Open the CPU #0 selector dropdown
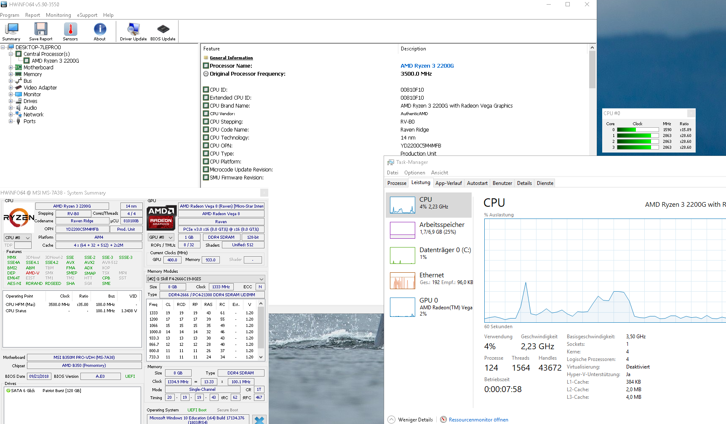 [17, 237]
